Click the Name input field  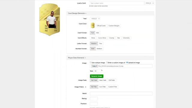[121, 94]
